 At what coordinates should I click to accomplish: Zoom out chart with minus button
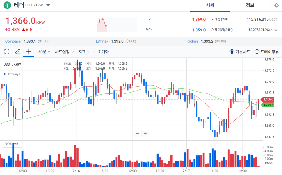pyautogui.click(x=137, y=134)
